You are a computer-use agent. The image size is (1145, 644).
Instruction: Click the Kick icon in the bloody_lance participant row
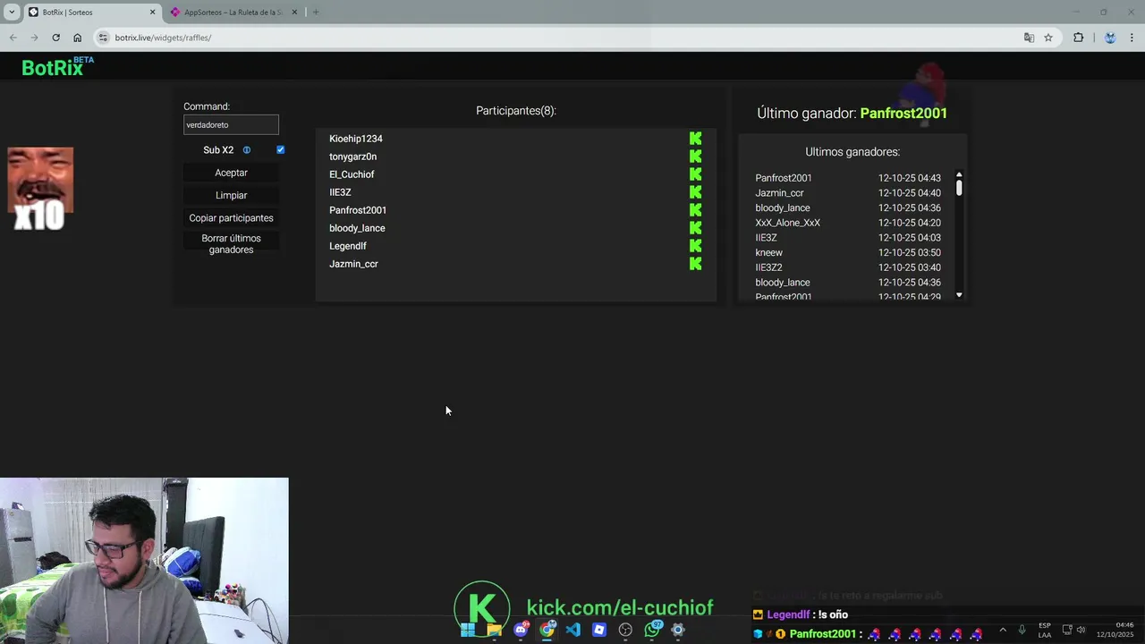click(x=695, y=228)
